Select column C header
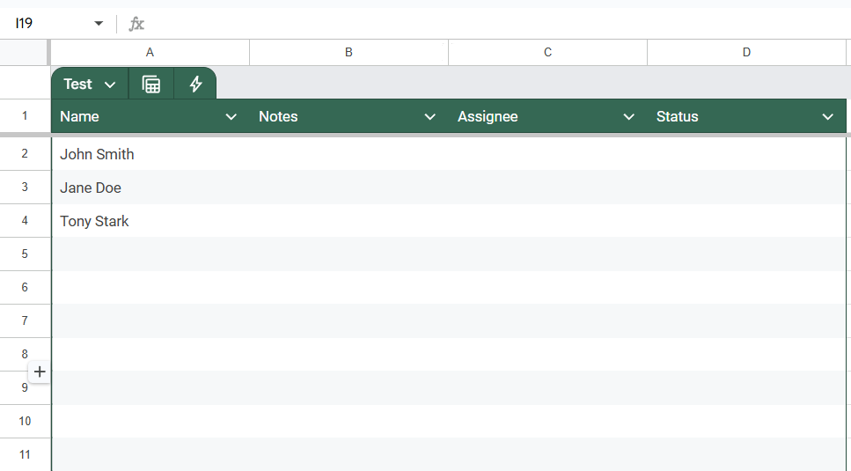 pos(547,53)
